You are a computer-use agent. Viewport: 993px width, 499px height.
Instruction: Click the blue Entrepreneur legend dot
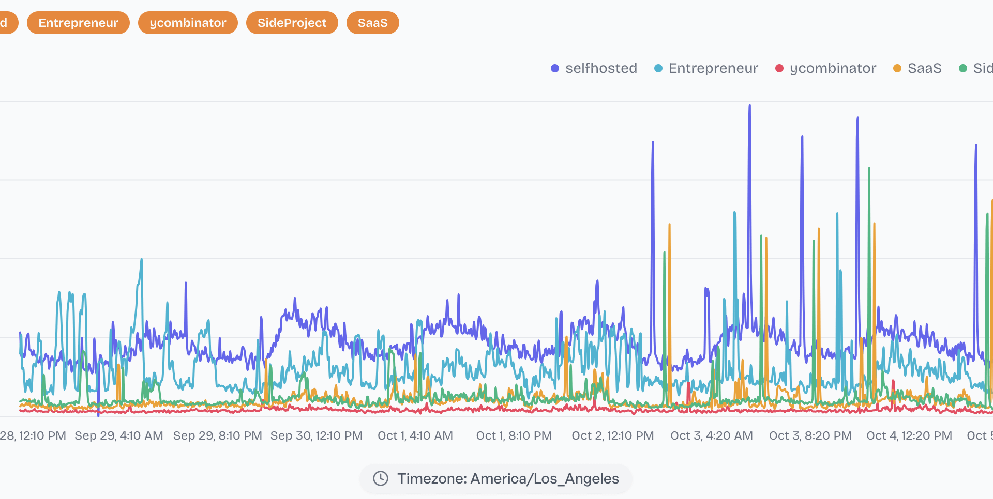[658, 68]
